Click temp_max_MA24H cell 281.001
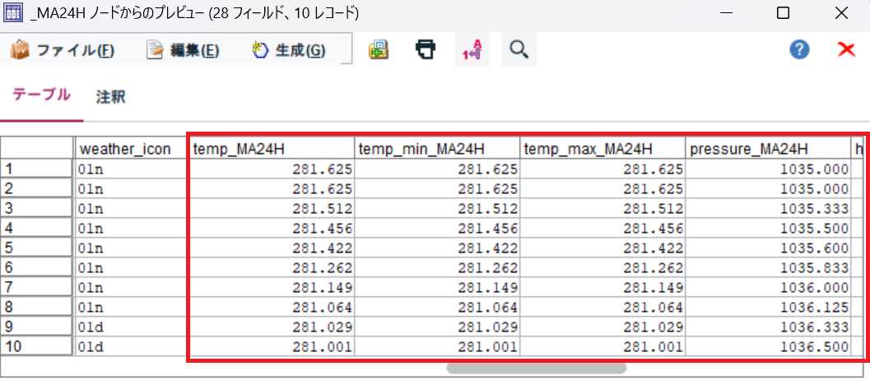 point(602,348)
